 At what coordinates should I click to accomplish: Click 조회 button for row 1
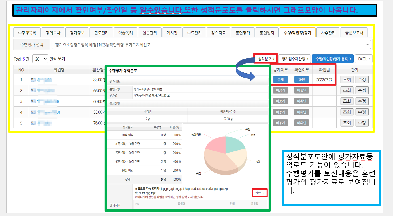[x=347, y=80]
